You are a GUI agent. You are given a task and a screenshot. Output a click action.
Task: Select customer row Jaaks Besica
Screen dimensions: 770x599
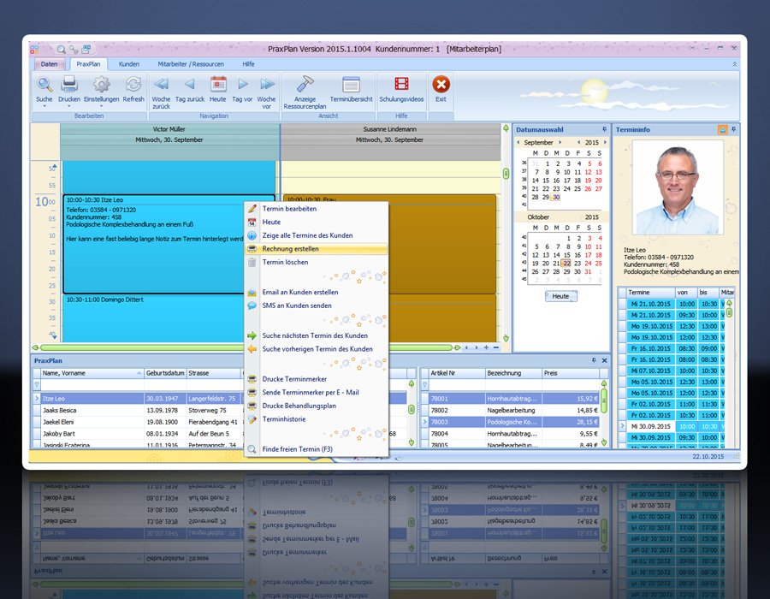click(x=60, y=410)
